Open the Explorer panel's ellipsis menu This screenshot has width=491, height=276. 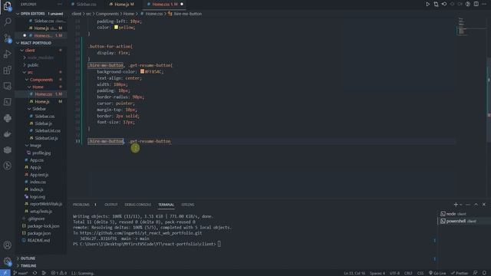tap(60, 5)
